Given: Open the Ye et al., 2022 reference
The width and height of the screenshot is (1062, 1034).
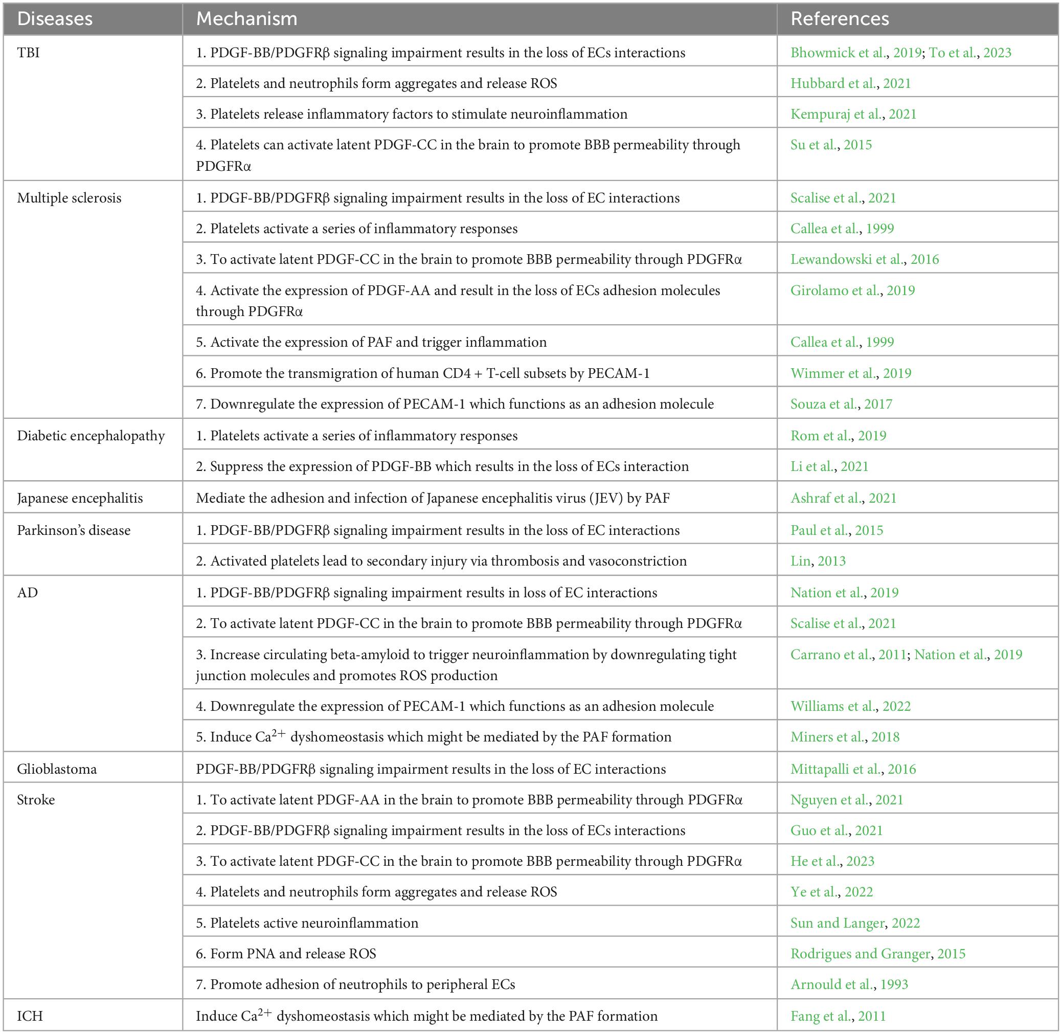Looking at the screenshot, I should (832, 892).
